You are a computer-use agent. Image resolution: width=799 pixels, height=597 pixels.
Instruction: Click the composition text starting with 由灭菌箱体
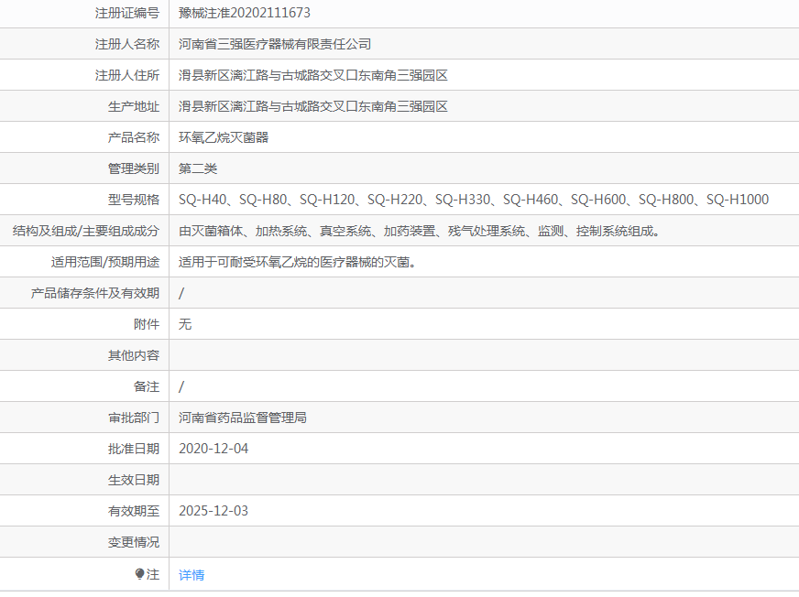420,231
